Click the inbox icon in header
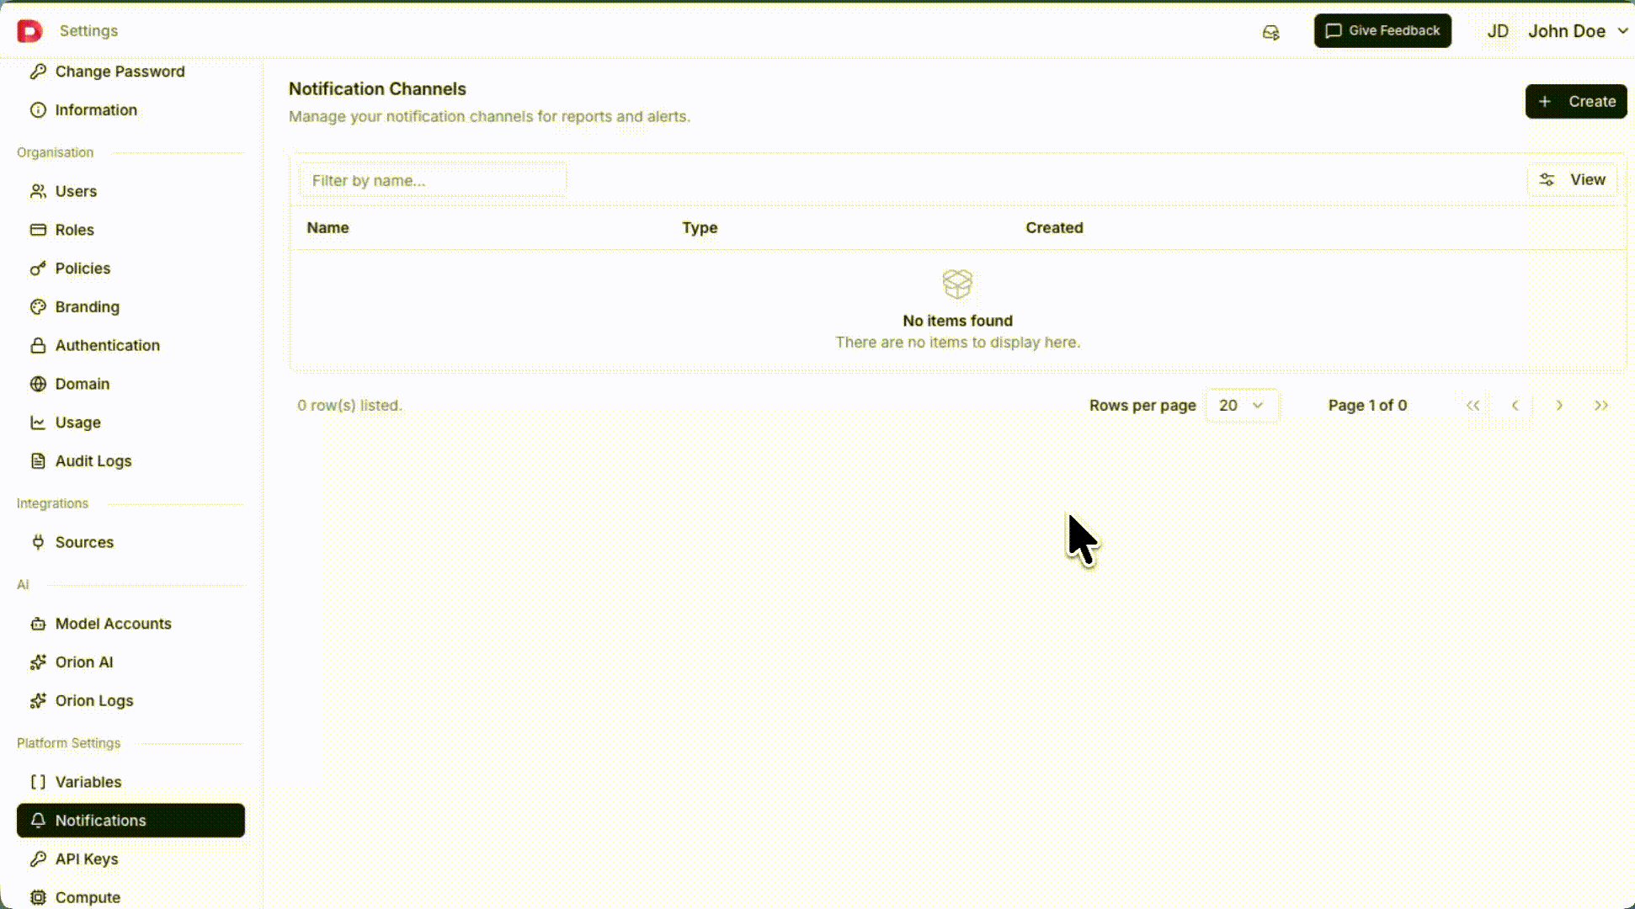Image resolution: width=1635 pixels, height=909 pixels. (x=1270, y=32)
